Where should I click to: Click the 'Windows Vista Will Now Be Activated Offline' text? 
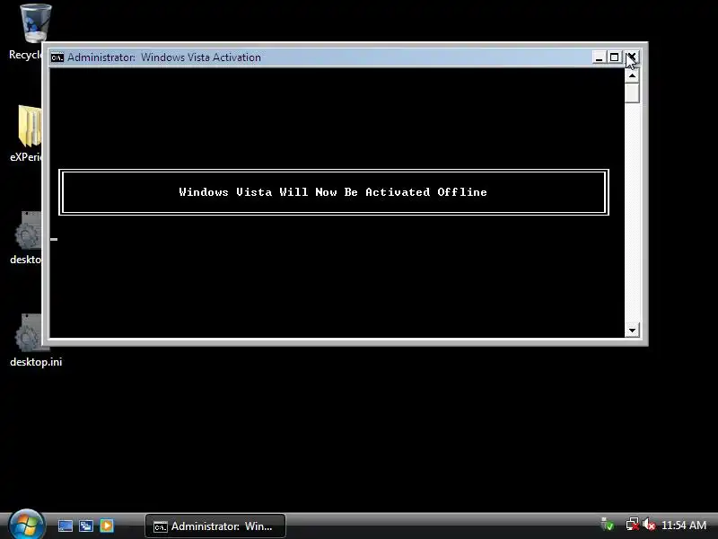(333, 192)
